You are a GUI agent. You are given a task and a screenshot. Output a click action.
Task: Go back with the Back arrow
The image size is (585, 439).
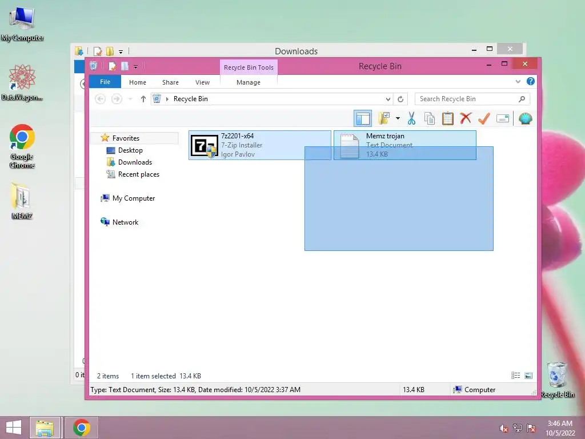click(x=100, y=99)
